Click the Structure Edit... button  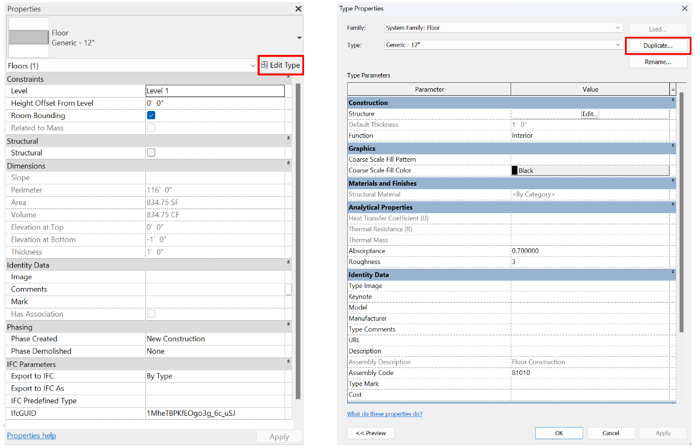pos(589,114)
